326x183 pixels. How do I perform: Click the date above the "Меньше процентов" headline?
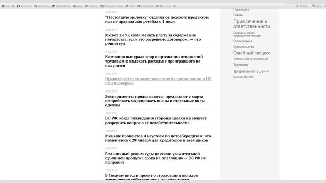[x=111, y=131]
